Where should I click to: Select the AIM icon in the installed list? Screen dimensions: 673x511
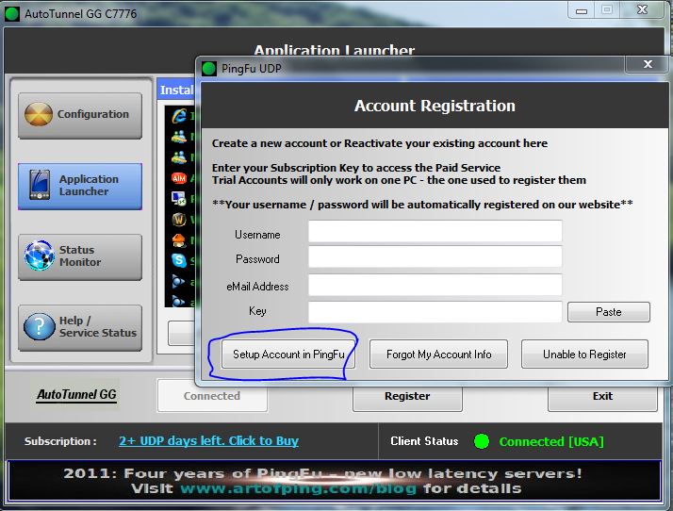[179, 178]
